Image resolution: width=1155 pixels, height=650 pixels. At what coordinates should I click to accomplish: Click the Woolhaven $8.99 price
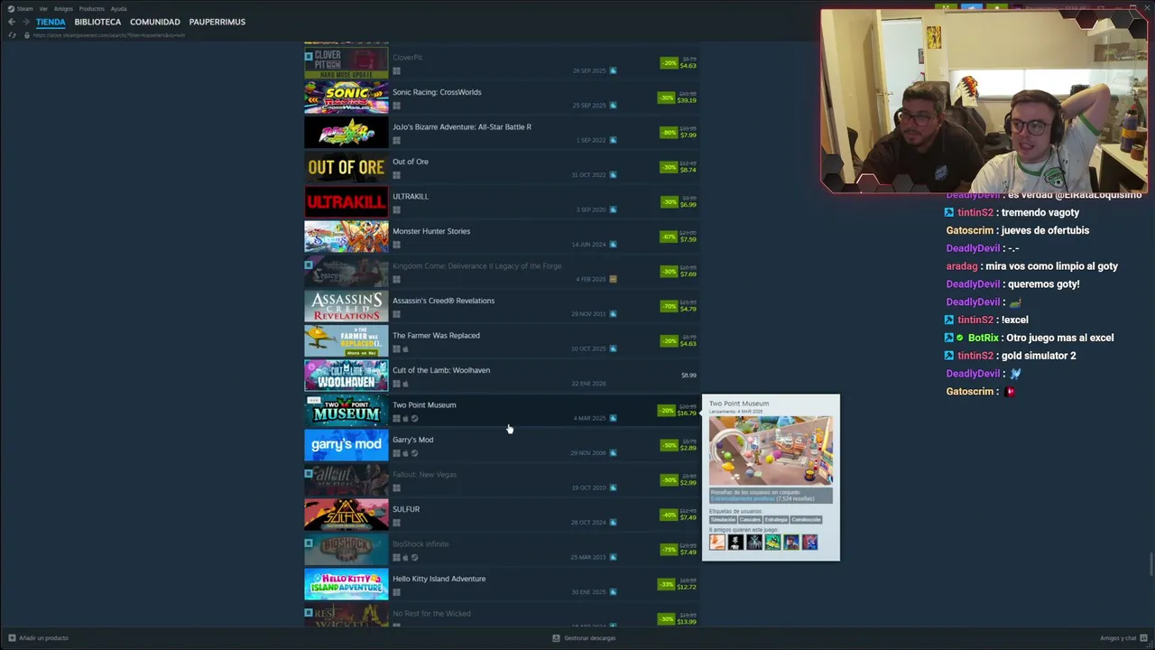(x=688, y=376)
